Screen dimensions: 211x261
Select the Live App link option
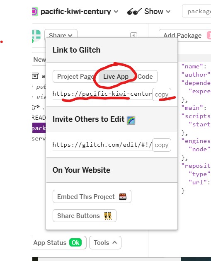116,77
